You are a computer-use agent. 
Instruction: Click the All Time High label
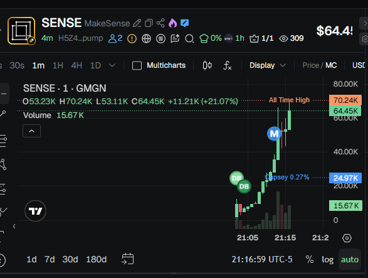290,100
